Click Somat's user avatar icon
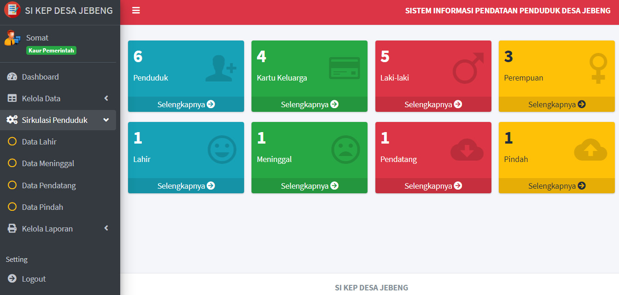 point(12,38)
